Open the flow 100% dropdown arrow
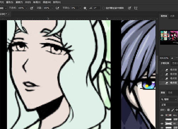Screen dimensions: 178x129 (x=52, y=8)
